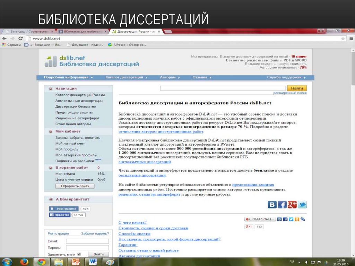Open the Windows Start button

pos(7,262)
